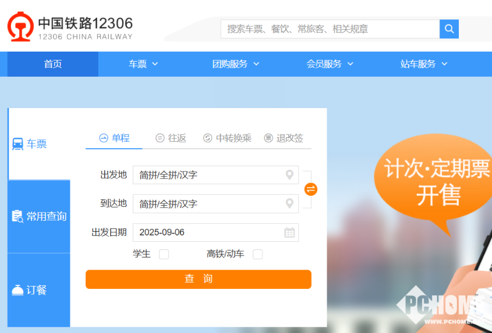The width and height of the screenshot is (492, 333).
Task: Click the search magnifier button
Action: (x=449, y=29)
